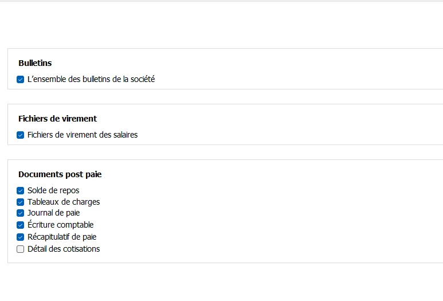The image size is (443, 301).
Task: Click the 'L'ensemble des bulletins de la société' label
Action: point(91,79)
